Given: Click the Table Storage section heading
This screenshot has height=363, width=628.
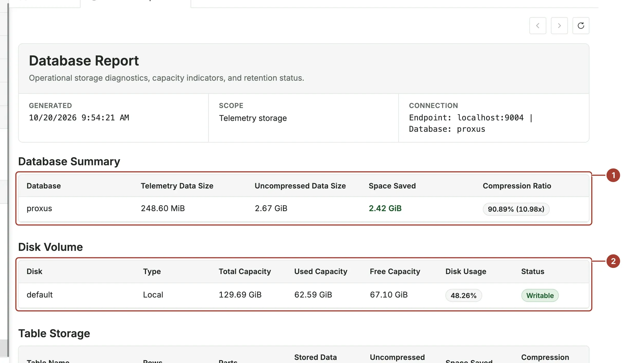Looking at the screenshot, I should click(x=54, y=334).
